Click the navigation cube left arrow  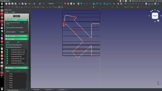[x=149, y=16]
